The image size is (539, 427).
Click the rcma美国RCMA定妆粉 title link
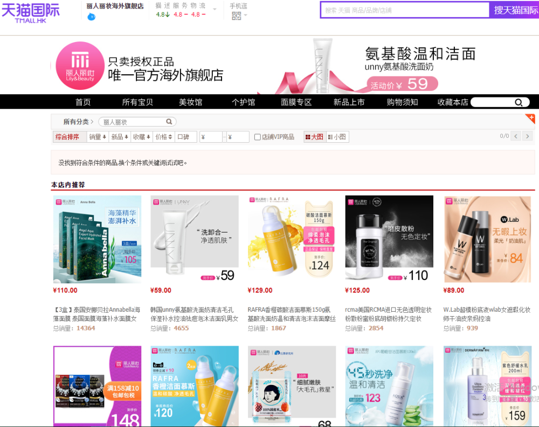[389, 314]
